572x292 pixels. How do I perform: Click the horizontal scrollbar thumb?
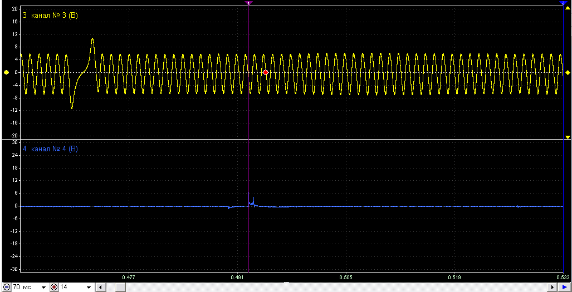[121, 287]
